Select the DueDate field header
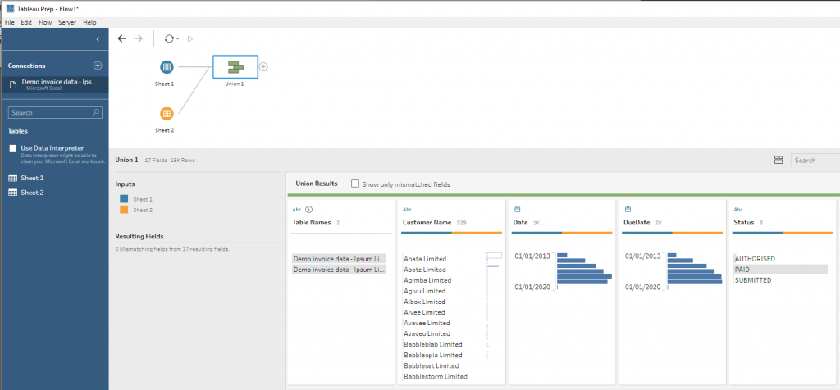The height and width of the screenshot is (390, 840). coord(637,223)
